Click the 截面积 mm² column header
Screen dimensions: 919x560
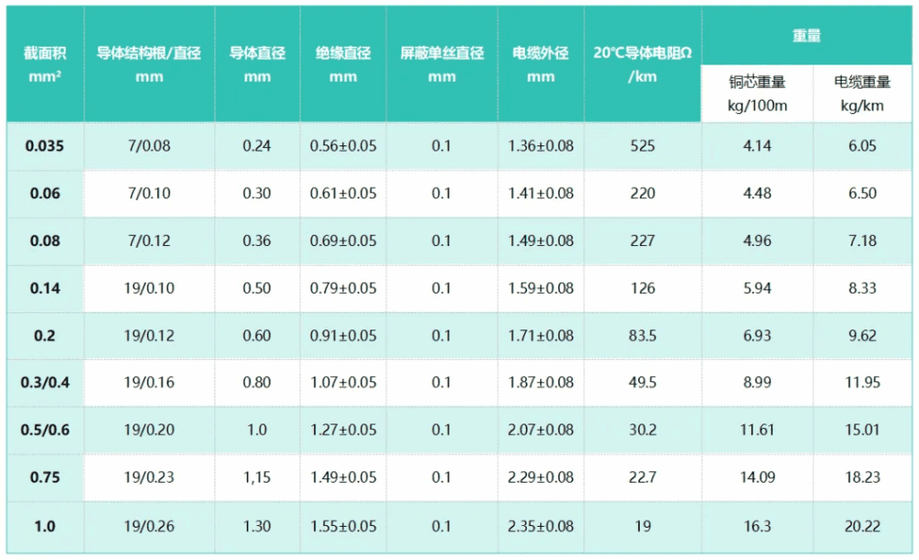click(x=44, y=65)
